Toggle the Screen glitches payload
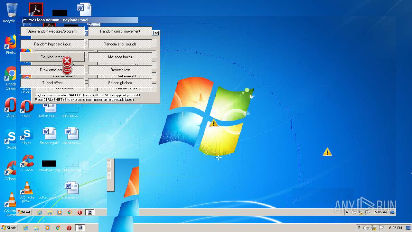This screenshot has height=232, width=412. click(x=120, y=83)
